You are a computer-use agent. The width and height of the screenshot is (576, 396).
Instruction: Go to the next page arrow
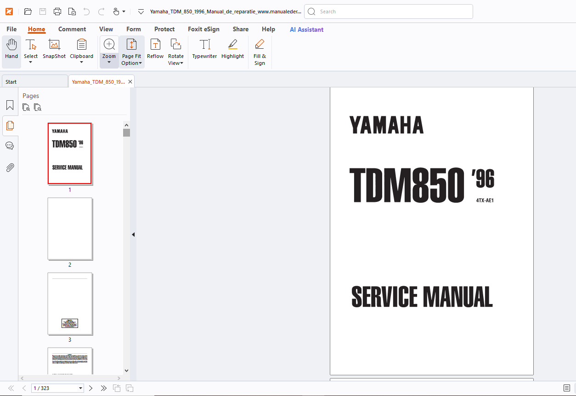90,388
